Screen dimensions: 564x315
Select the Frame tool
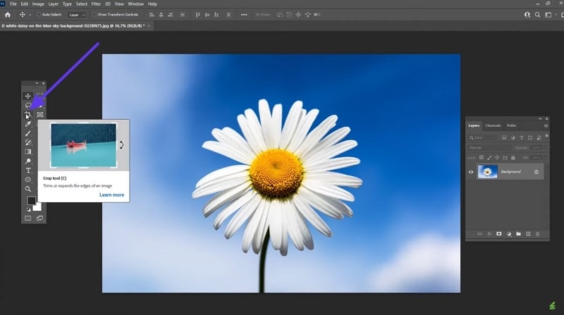click(40, 115)
